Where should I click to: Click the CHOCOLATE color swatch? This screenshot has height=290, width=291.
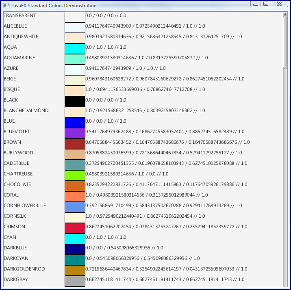point(75,186)
